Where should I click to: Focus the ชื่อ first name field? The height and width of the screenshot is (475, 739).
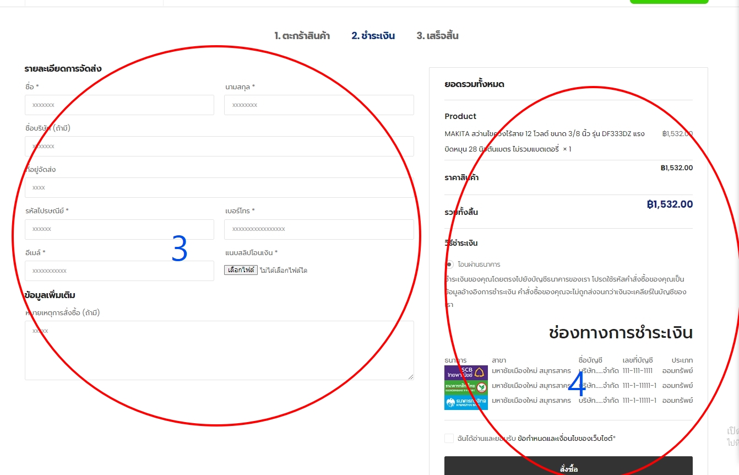(x=119, y=105)
